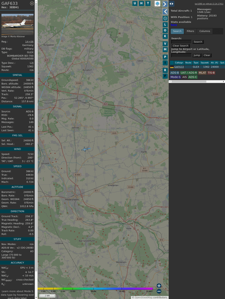Click the altitude color scale bar
The image size is (225, 299).
point(95,289)
